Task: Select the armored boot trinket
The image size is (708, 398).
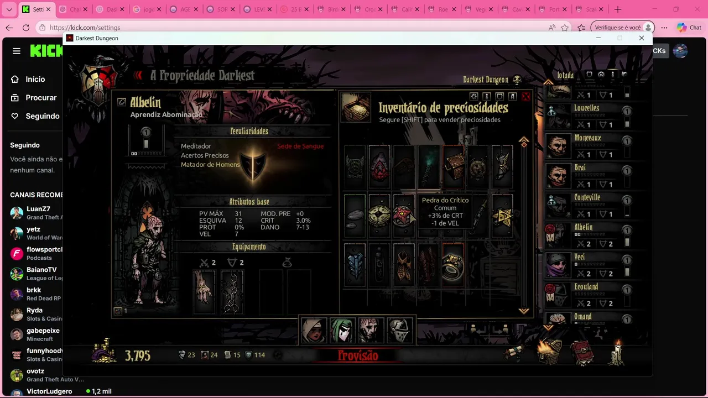Action: [x=502, y=167]
